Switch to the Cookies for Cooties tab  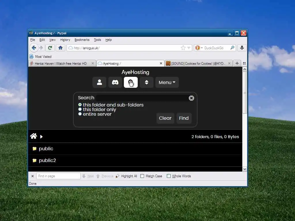pos(198,64)
